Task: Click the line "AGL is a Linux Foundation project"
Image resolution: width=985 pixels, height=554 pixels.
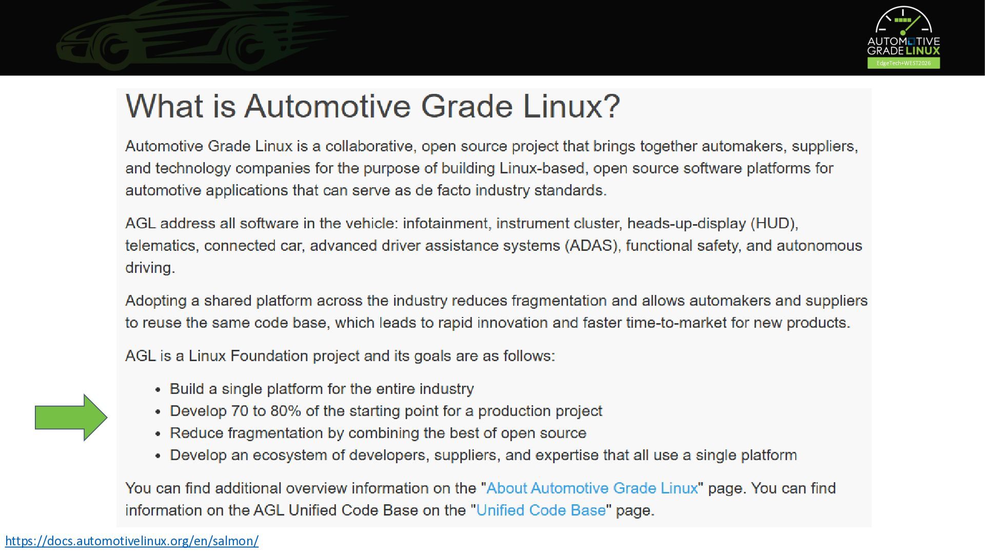Action: tap(340, 356)
